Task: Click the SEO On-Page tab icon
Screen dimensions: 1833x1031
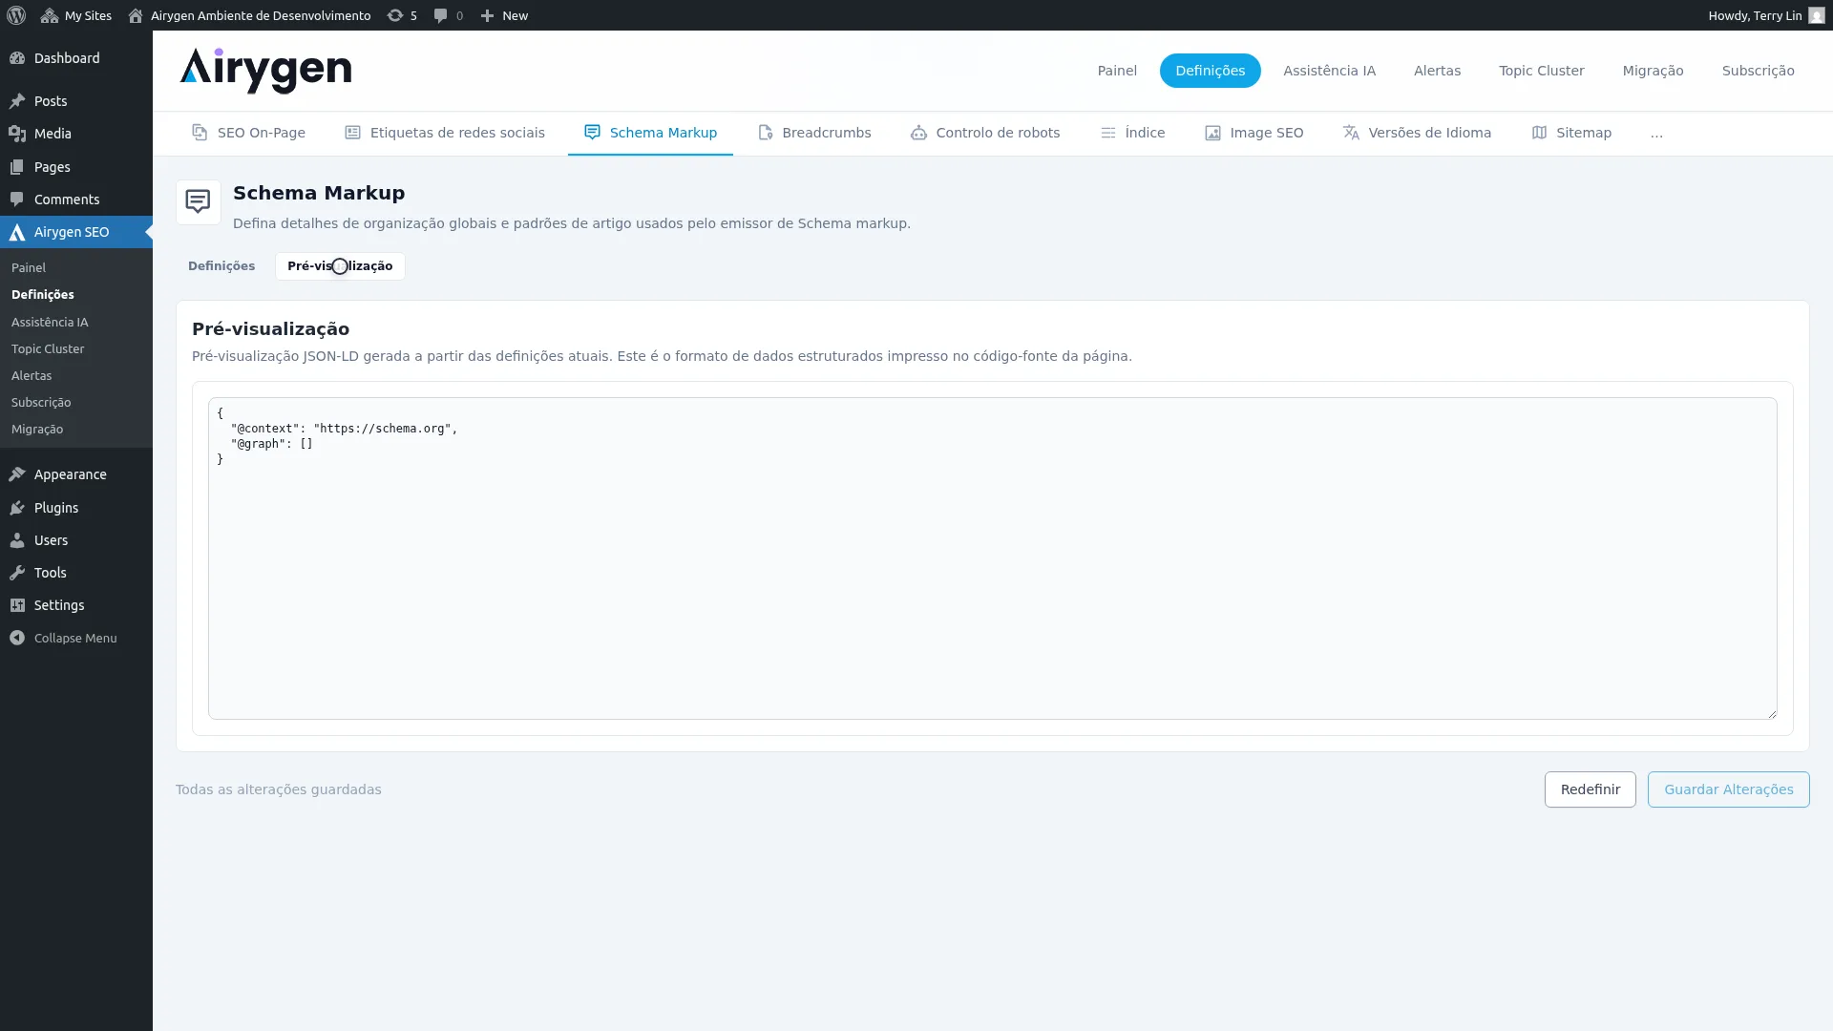Action: coord(200,133)
